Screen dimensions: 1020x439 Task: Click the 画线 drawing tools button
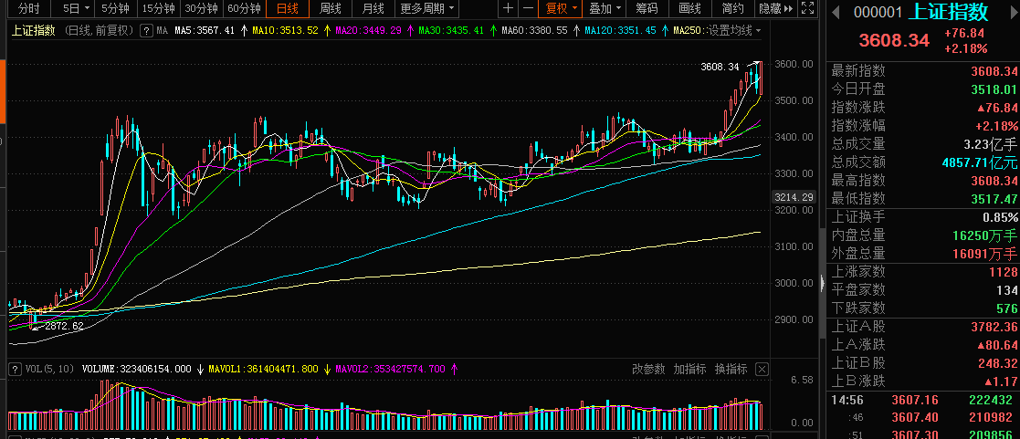click(x=689, y=8)
